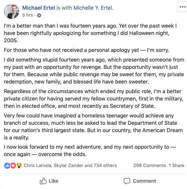Open the Michelle Y. Ertel profile link
The height and width of the screenshot is (189, 187).
tap(93, 8)
